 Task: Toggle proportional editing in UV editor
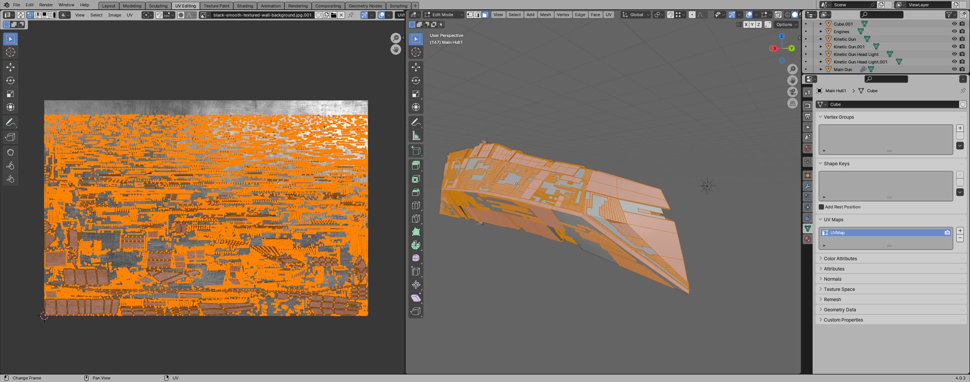tap(181, 15)
